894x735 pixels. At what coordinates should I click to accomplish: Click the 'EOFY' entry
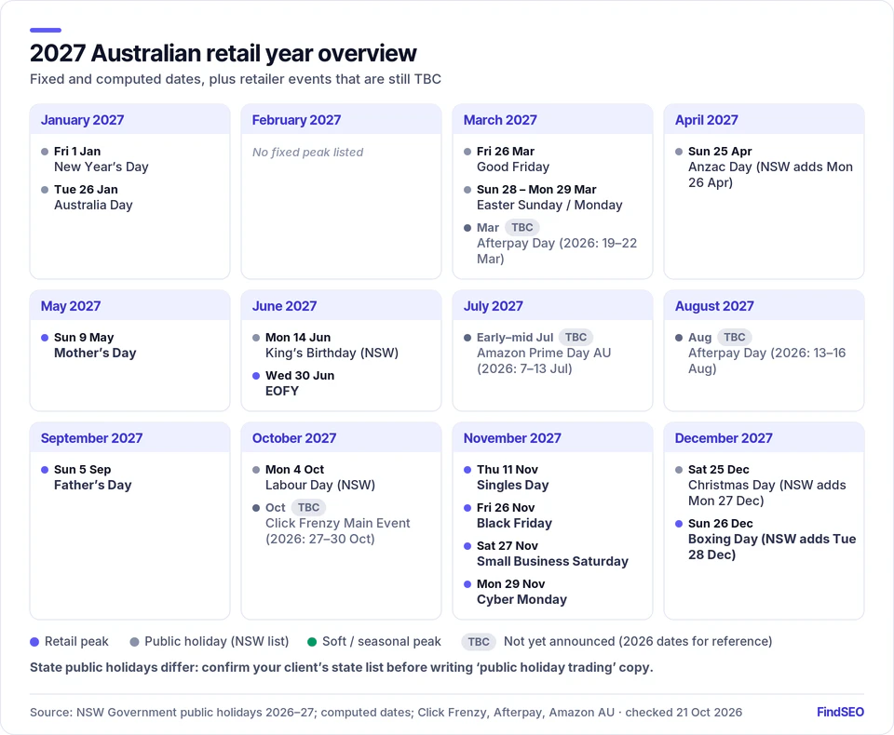[282, 392]
